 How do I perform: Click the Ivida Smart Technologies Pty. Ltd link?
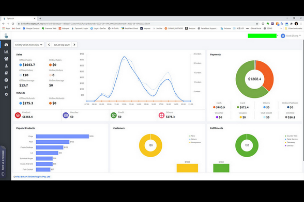pyautogui.click(x=32, y=177)
